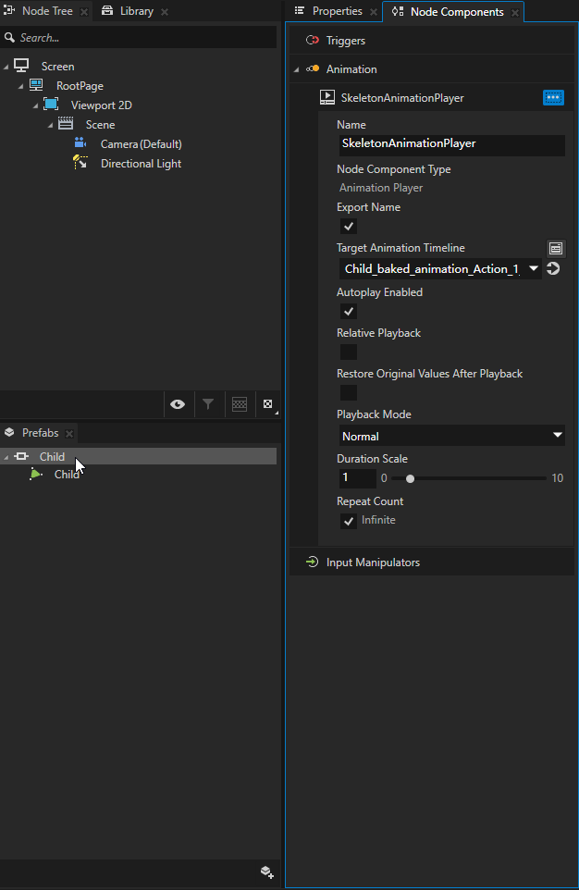This screenshot has height=890, width=579.
Task: Select the Directional Light tree row
Action: click(x=141, y=164)
